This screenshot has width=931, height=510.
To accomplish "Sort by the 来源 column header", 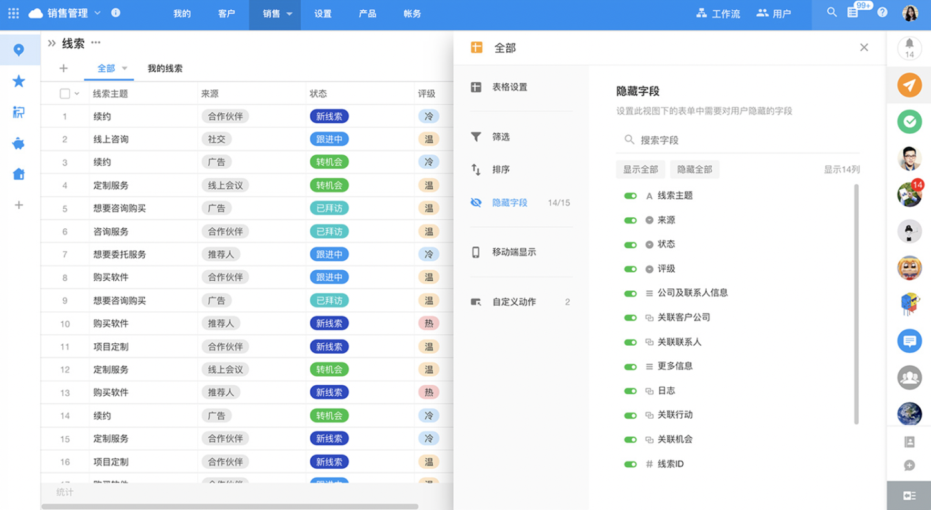I will (209, 94).
